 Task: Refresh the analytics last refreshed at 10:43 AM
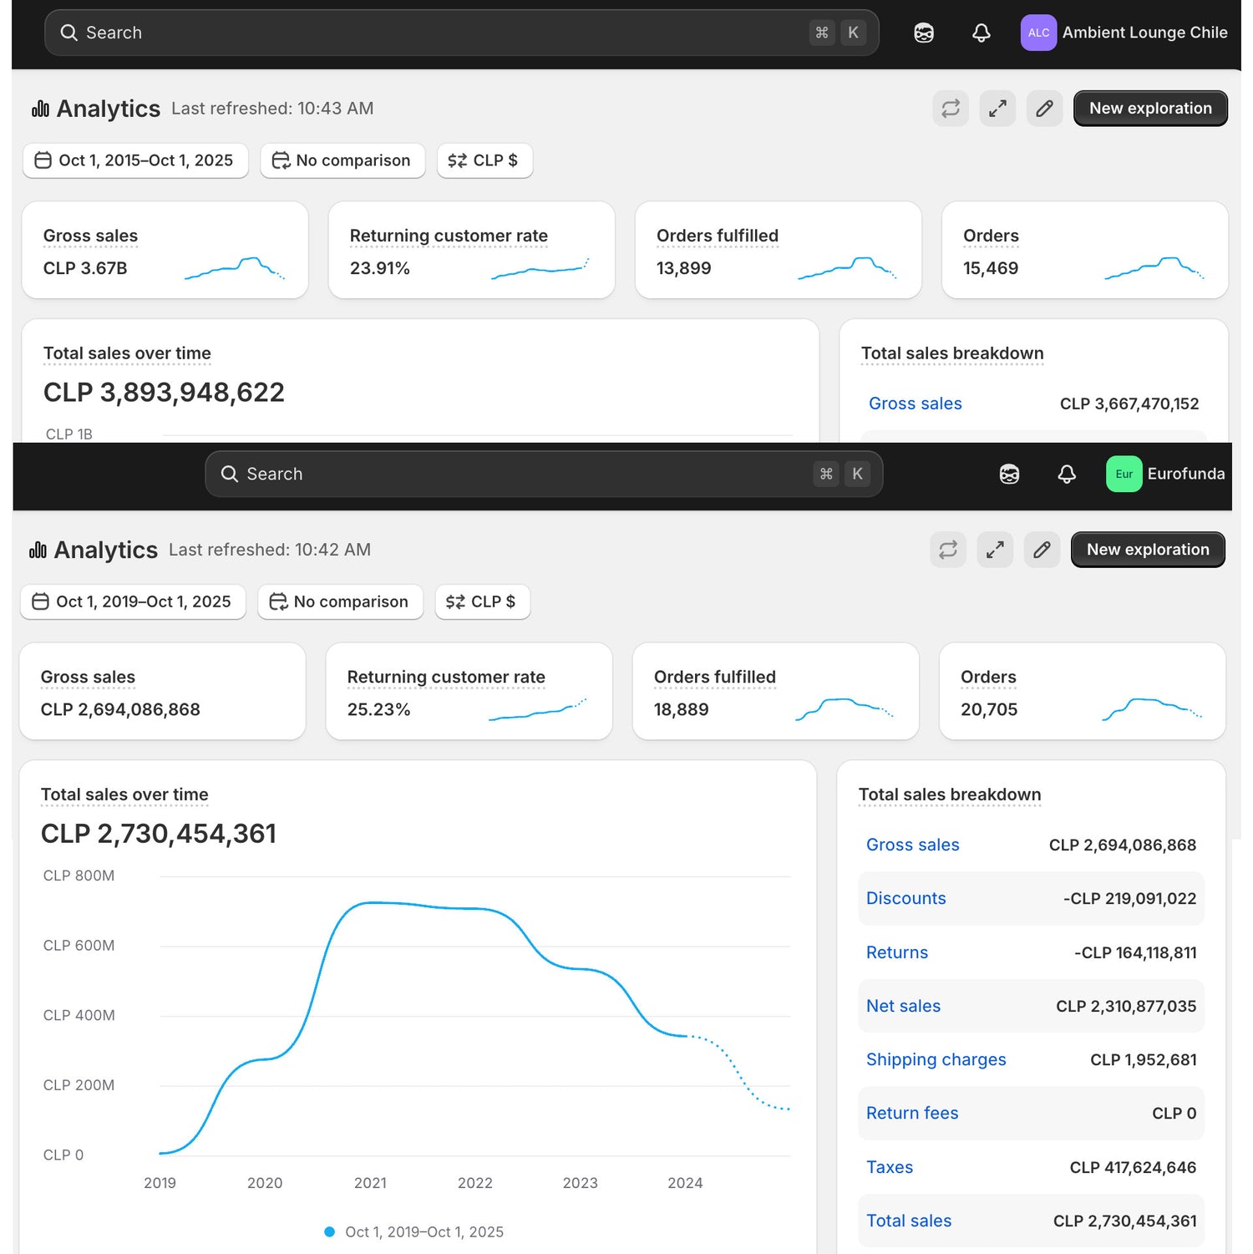(950, 109)
